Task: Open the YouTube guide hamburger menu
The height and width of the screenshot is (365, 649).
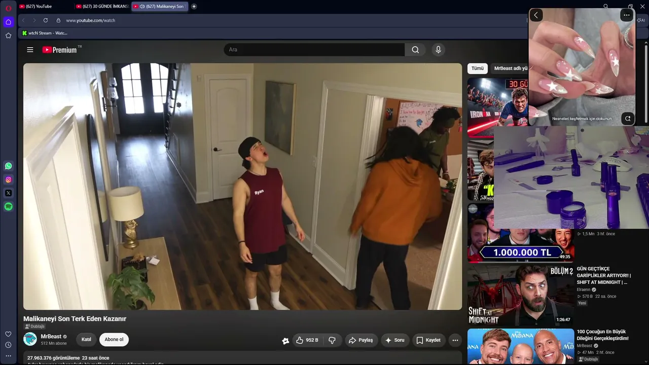Action: 30,50
